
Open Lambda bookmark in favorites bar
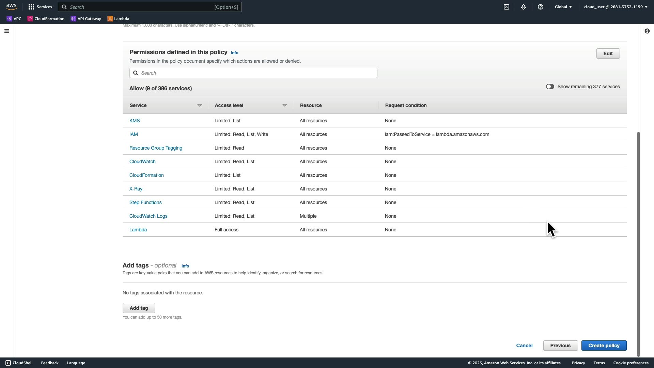[118, 19]
